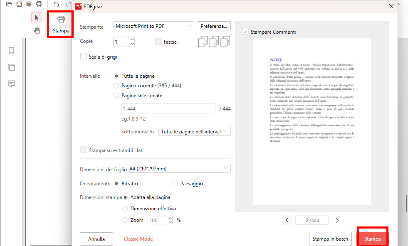Go to next preview page with right arrow
This screenshot has width=408, height=246.
point(337,220)
